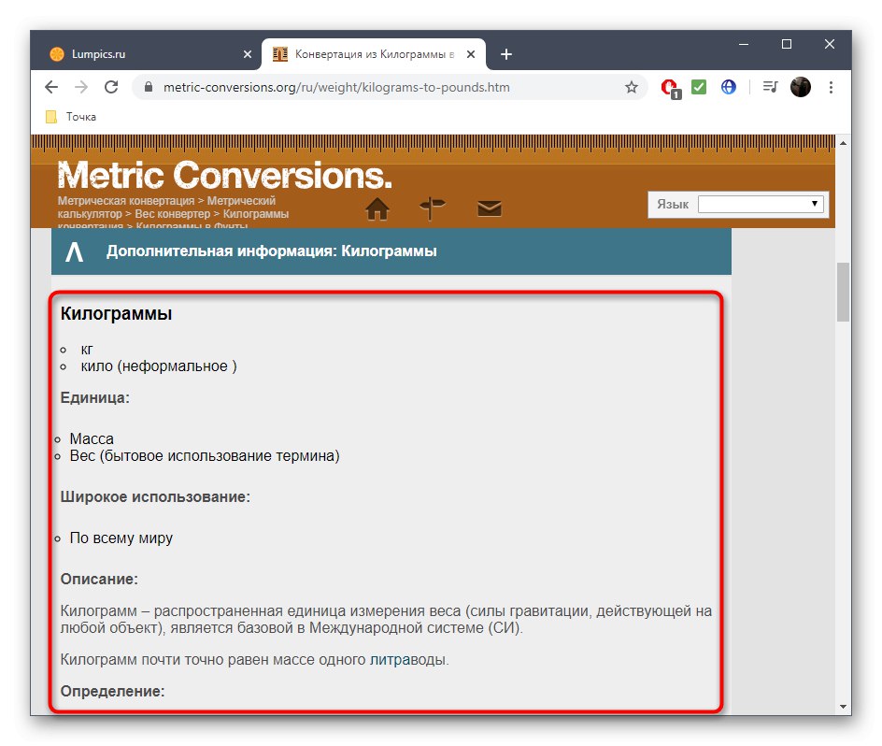882x746 pixels.
Task: Close the Lumpics.ru tab
Action: (x=248, y=54)
